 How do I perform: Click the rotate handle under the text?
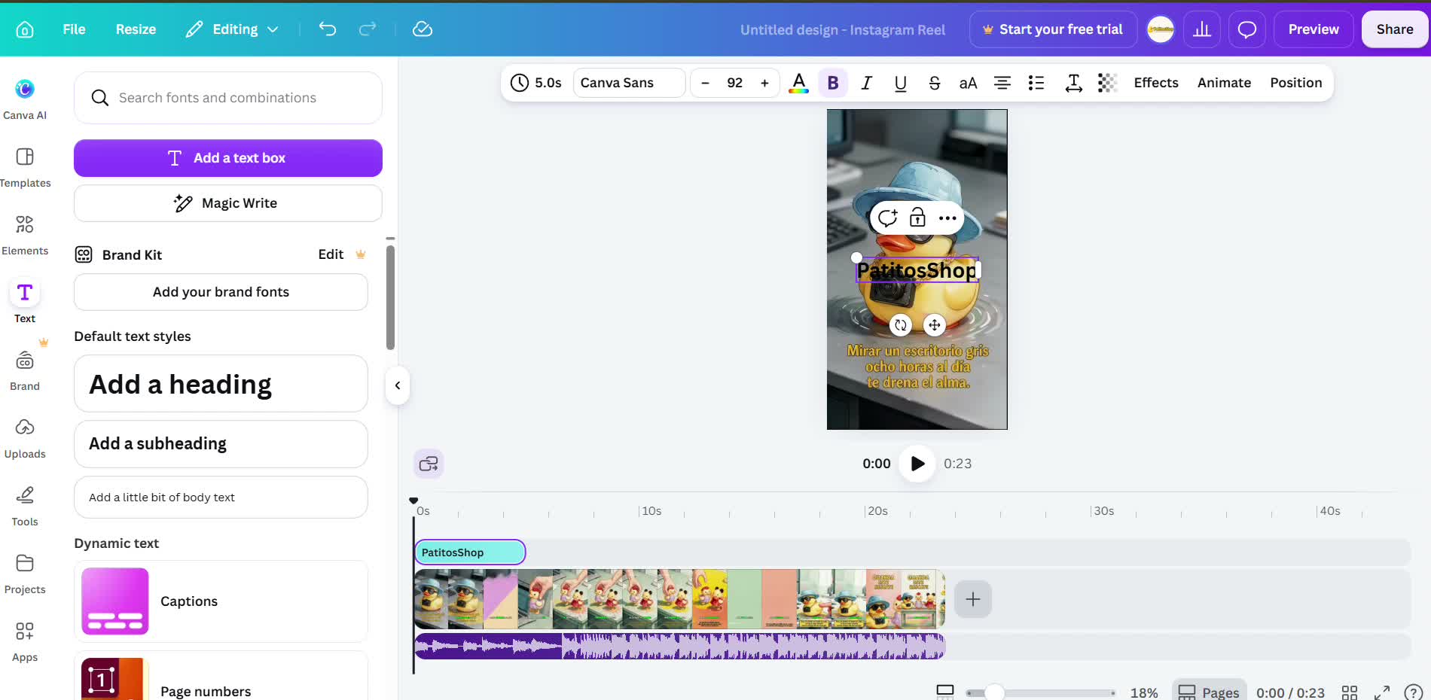click(x=901, y=325)
